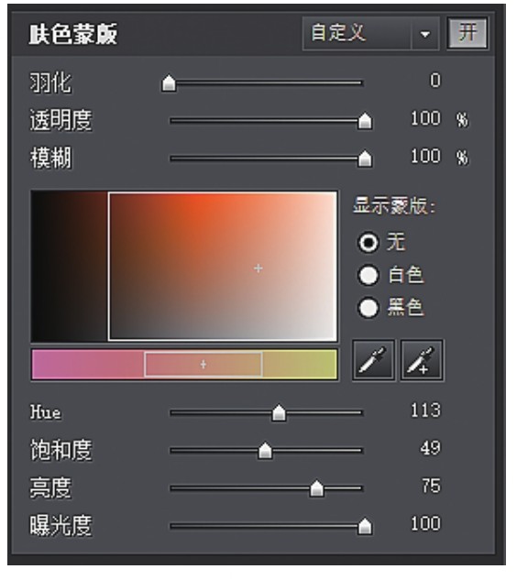
Task: Toggle the 开 on/off button
Action: 467,33
